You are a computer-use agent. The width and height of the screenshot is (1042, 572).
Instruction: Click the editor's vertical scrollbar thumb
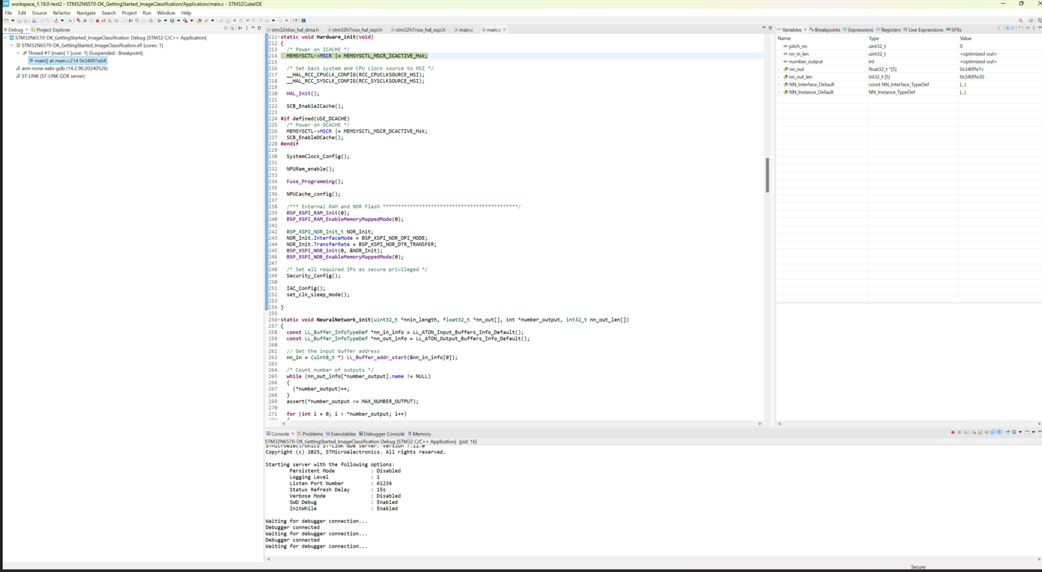pyautogui.click(x=767, y=175)
